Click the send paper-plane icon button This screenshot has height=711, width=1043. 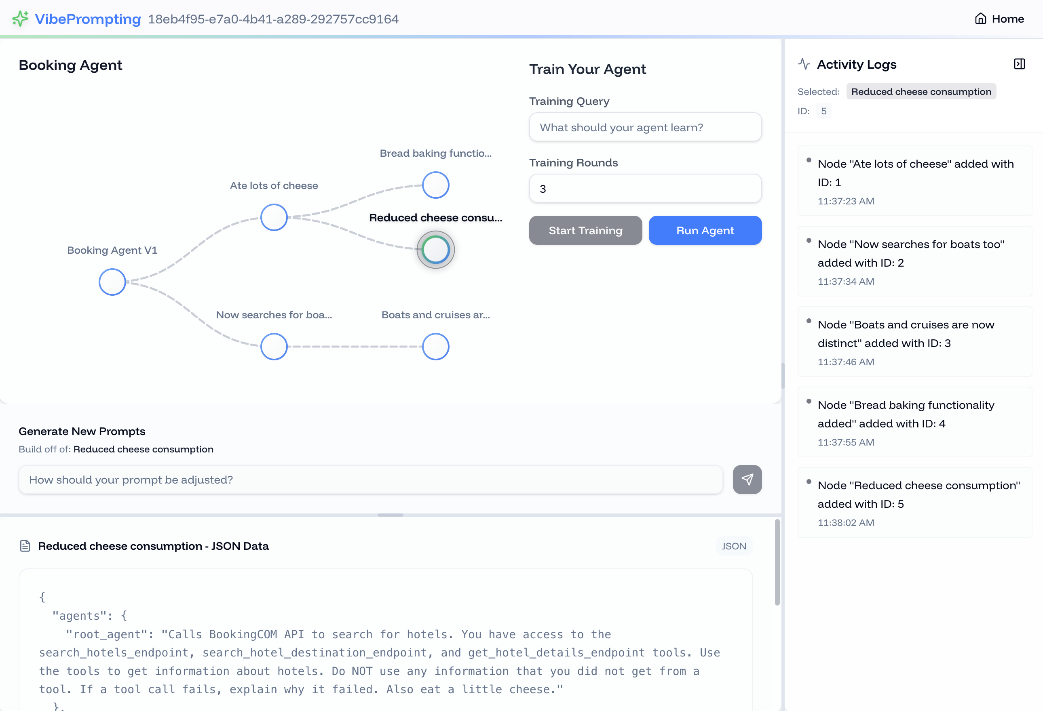click(747, 480)
